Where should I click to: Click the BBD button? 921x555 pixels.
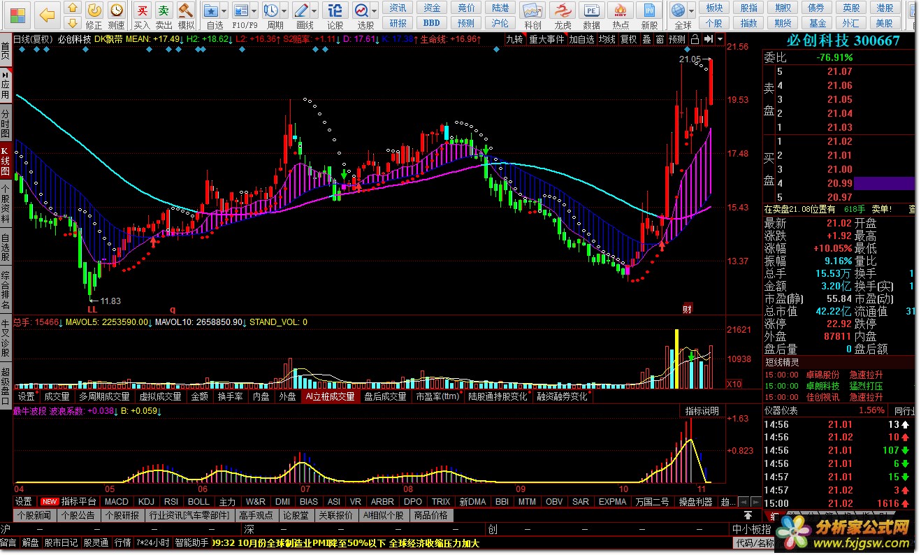pyautogui.click(x=432, y=22)
